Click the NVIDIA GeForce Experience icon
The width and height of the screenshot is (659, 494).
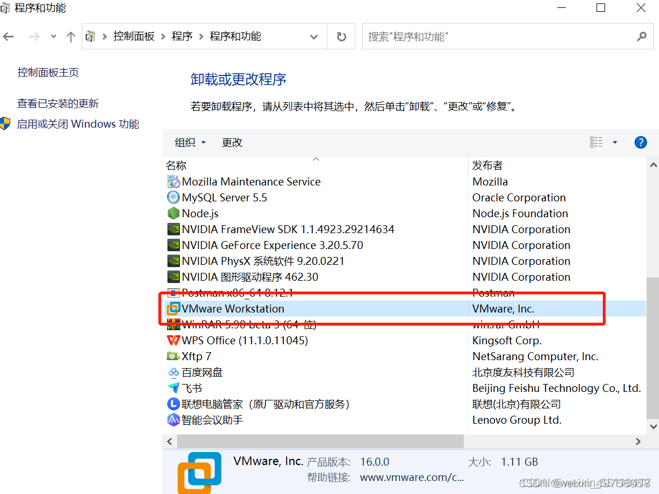coord(173,246)
